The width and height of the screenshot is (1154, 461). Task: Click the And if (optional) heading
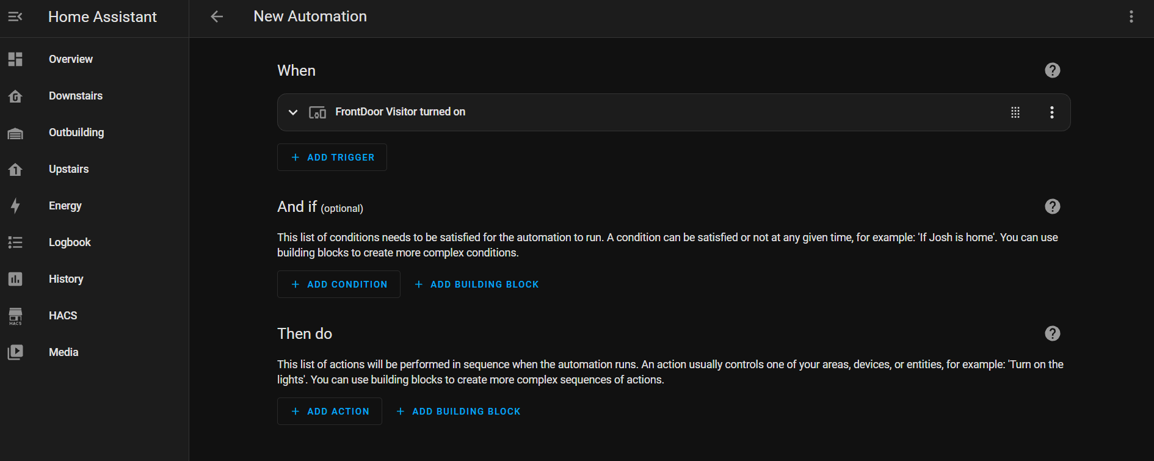[x=320, y=207]
